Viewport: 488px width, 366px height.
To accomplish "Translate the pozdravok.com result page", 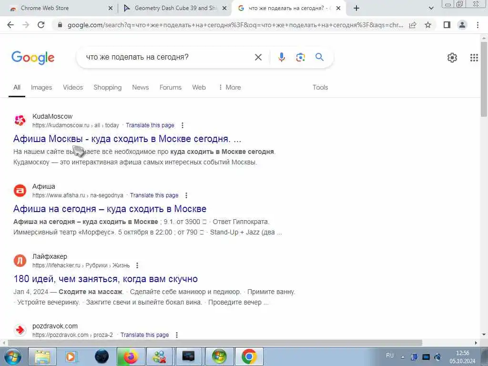I will 145,335.
